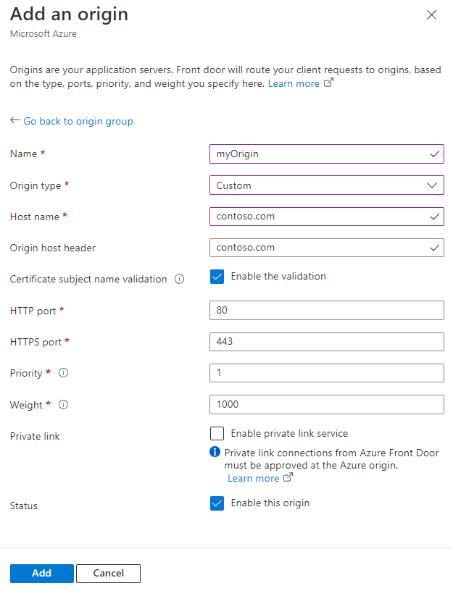This screenshot has width=453, height=591.
Task: Open the top Learn more link about origins
Action: coord(294,83)
